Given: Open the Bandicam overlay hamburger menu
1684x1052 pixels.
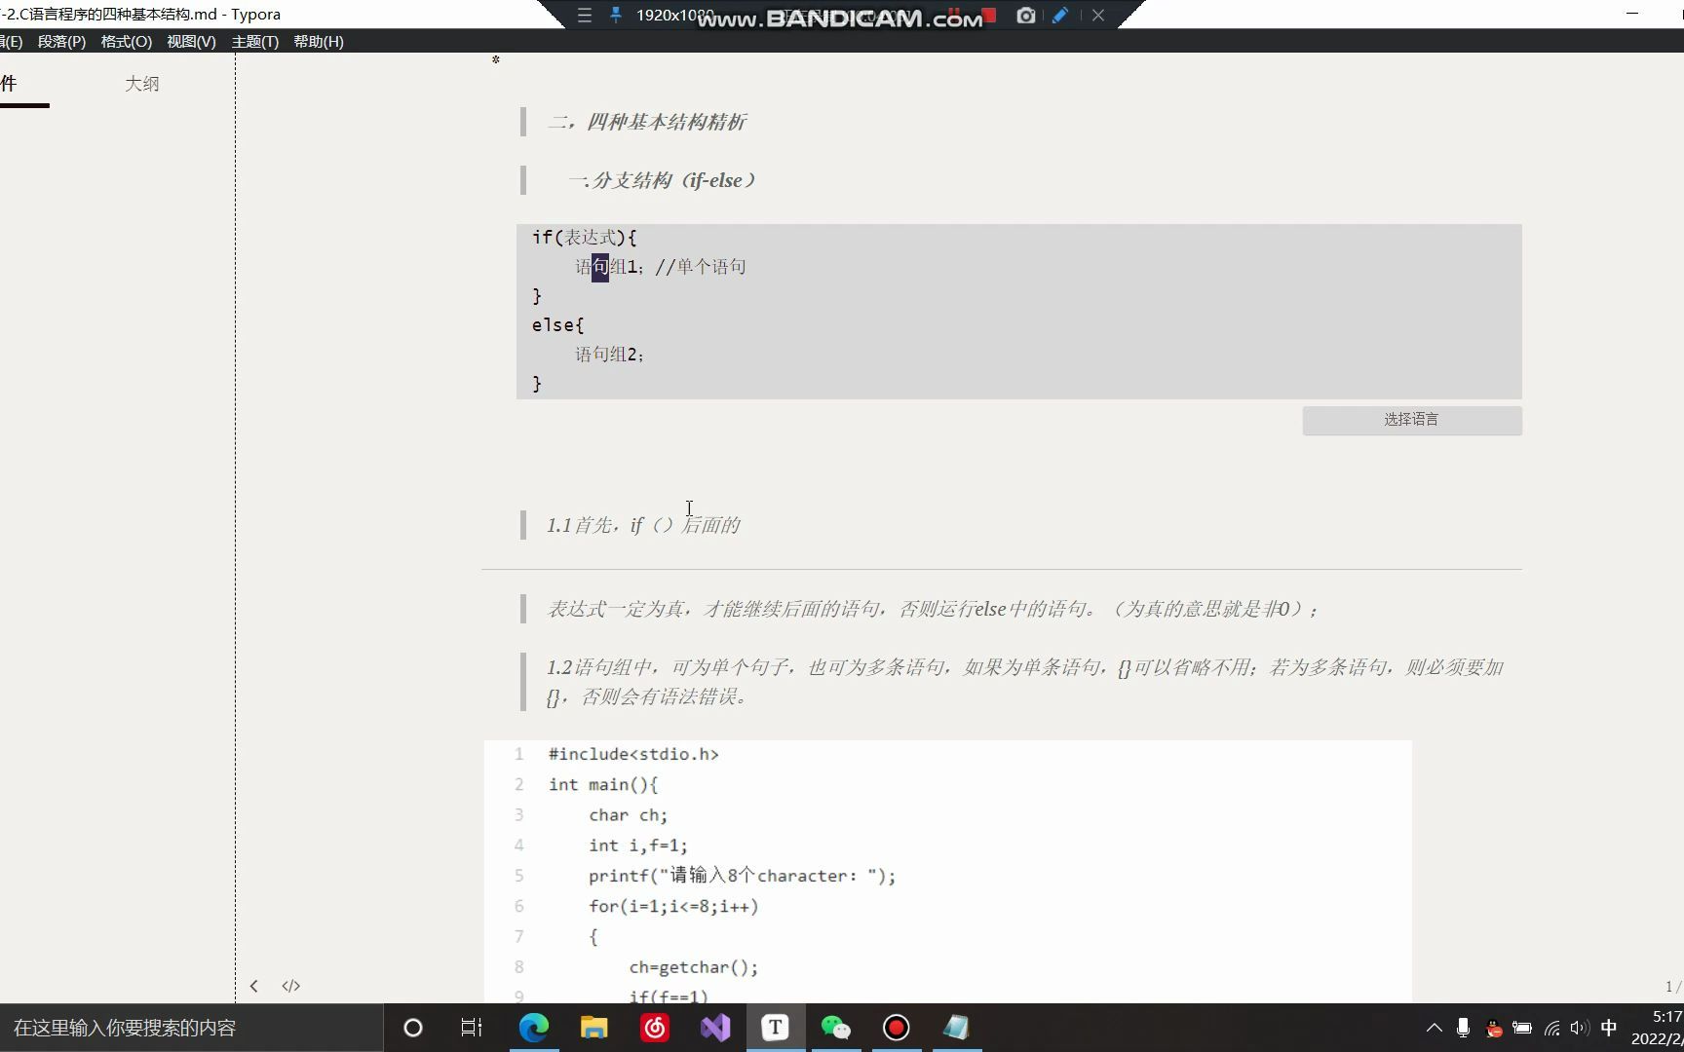Looking at the screenshot, I should (585, 16).
